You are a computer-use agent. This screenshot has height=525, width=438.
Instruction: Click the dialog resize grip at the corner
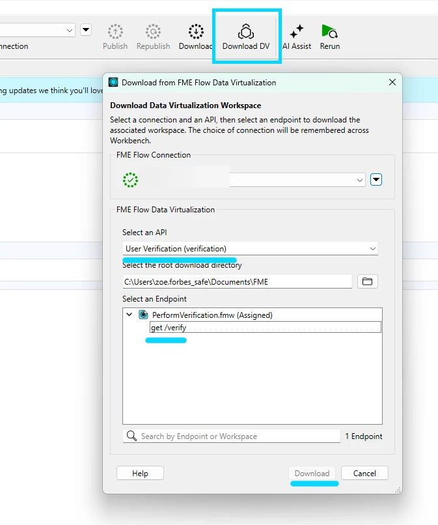(398, 490)
